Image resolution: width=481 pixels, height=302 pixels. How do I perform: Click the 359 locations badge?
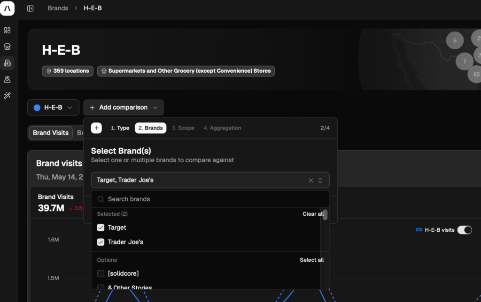click(68, 71)
